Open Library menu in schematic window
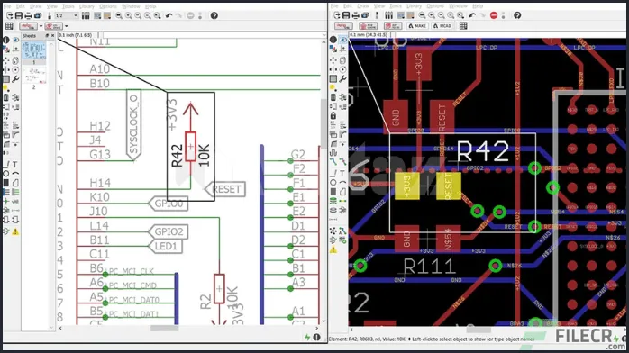Screen dimensions: 629x353 [x=87, y=6]
